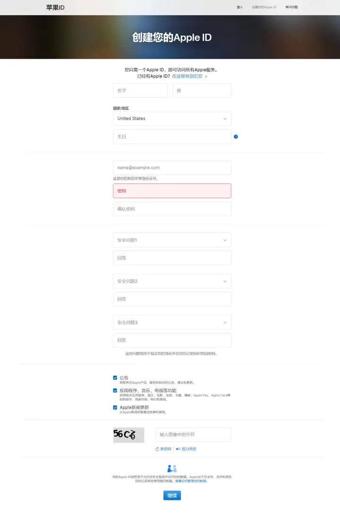Screen dimensions: 340x524
Task: Click the refresh icon next to 新密码
Action: [157, 449]
